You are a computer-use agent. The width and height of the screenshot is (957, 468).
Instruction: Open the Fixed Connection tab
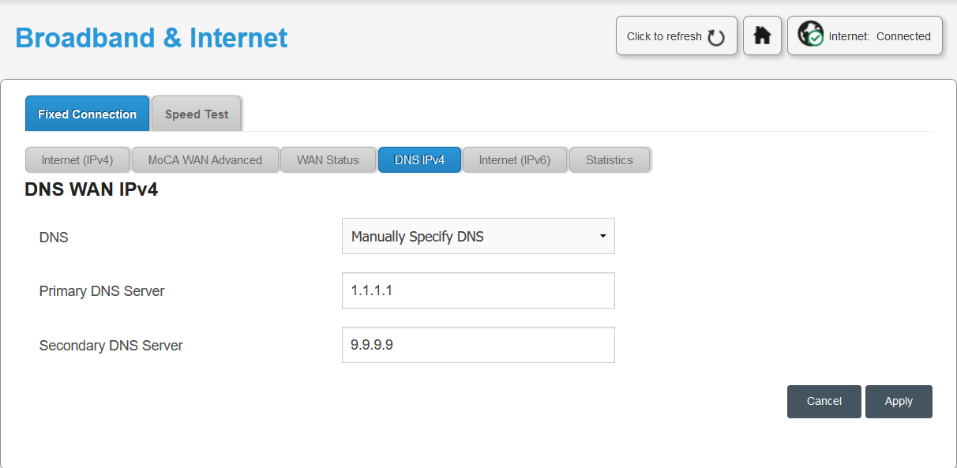click(87, 114)
